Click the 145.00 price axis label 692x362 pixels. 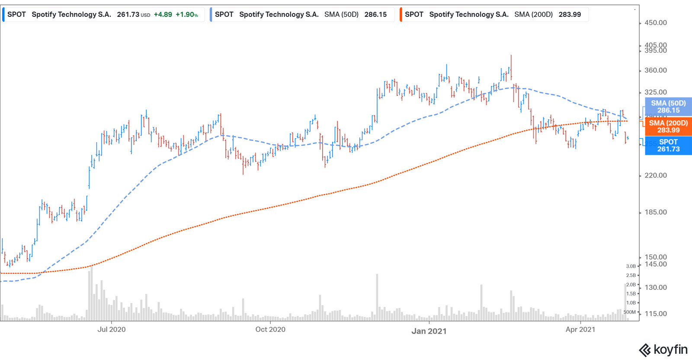pyautogui.click(x=656, y=264)
